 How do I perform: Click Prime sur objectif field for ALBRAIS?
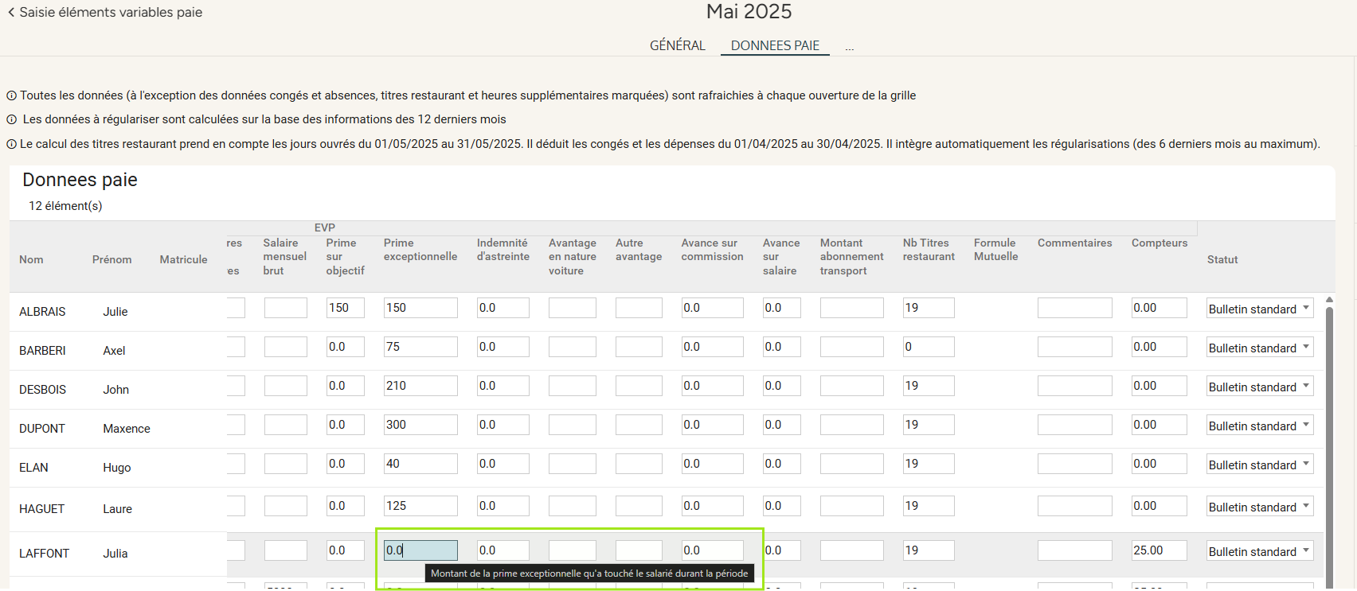pyautogui.click(x=345, y=308)
